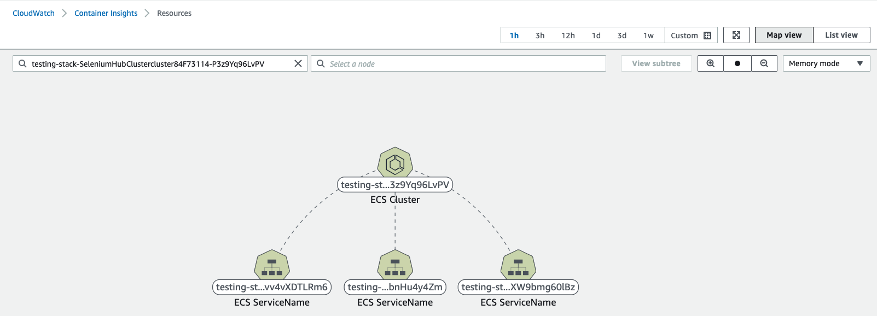Click the Memory mode dropdown arrow
This screenshot has height=316, width=877.
pos(860,63)
